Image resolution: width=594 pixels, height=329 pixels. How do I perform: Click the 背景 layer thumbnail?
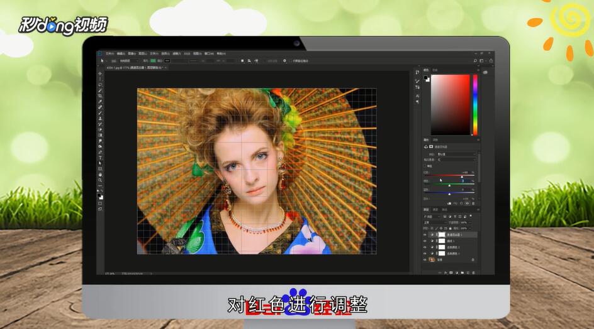click(x=432, y=260)
